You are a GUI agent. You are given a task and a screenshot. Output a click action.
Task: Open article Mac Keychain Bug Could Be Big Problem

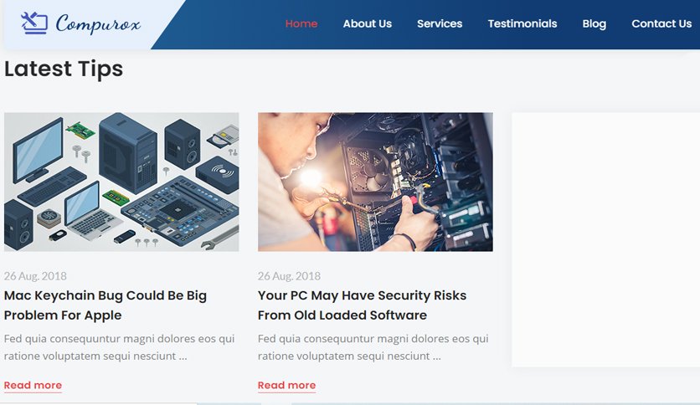point(106,305)
